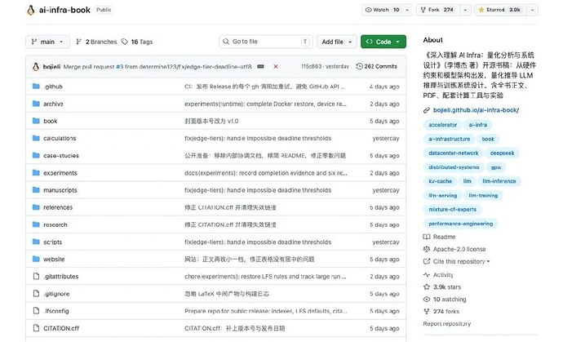Select the llm-inference topic tag
The image size is (563, 342).
[499, 181]
